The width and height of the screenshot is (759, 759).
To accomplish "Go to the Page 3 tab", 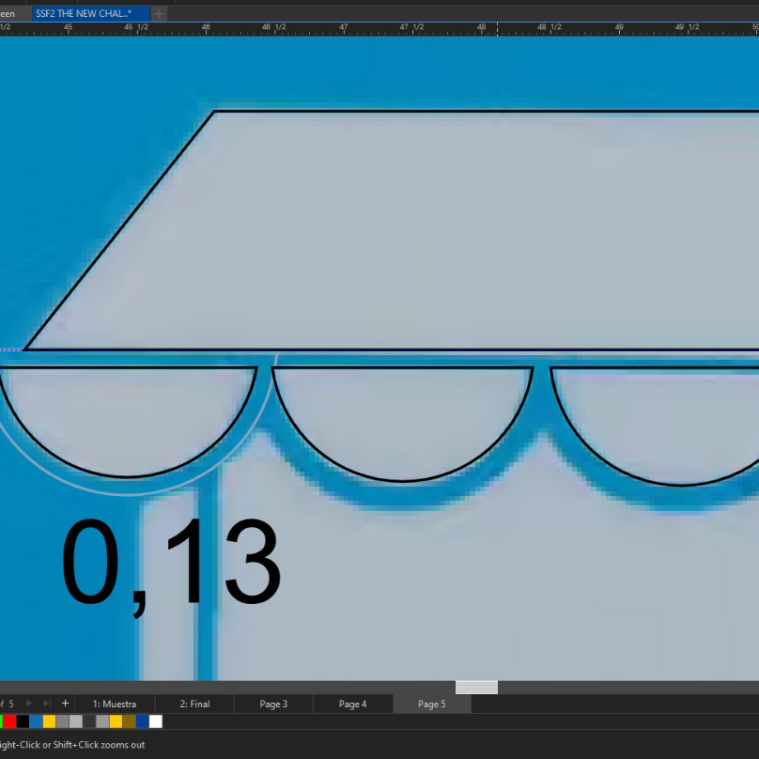I will [273, 704].
